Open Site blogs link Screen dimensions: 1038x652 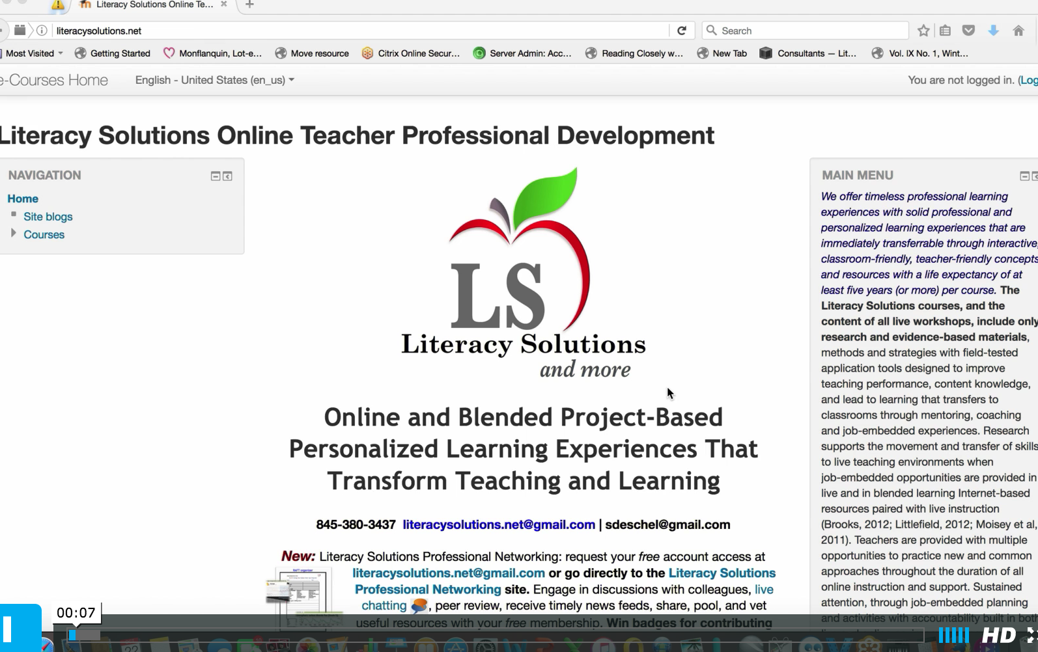click(48, 217)
